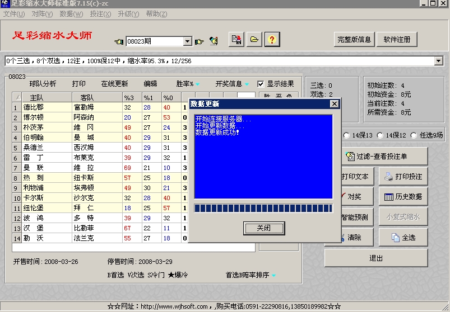Select the 任选9场 radio option
Screen dimensions: 450x312
[x=414, y=135]
